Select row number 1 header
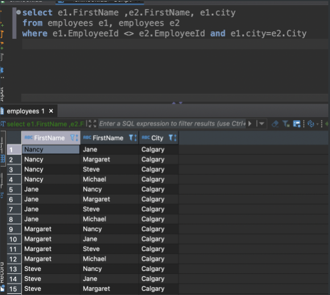Screen dimensions: 330x295 (x=14, y=150)
